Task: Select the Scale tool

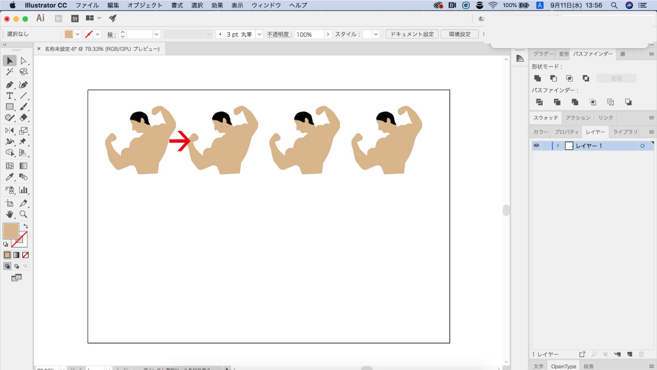Action: (24, 131)
